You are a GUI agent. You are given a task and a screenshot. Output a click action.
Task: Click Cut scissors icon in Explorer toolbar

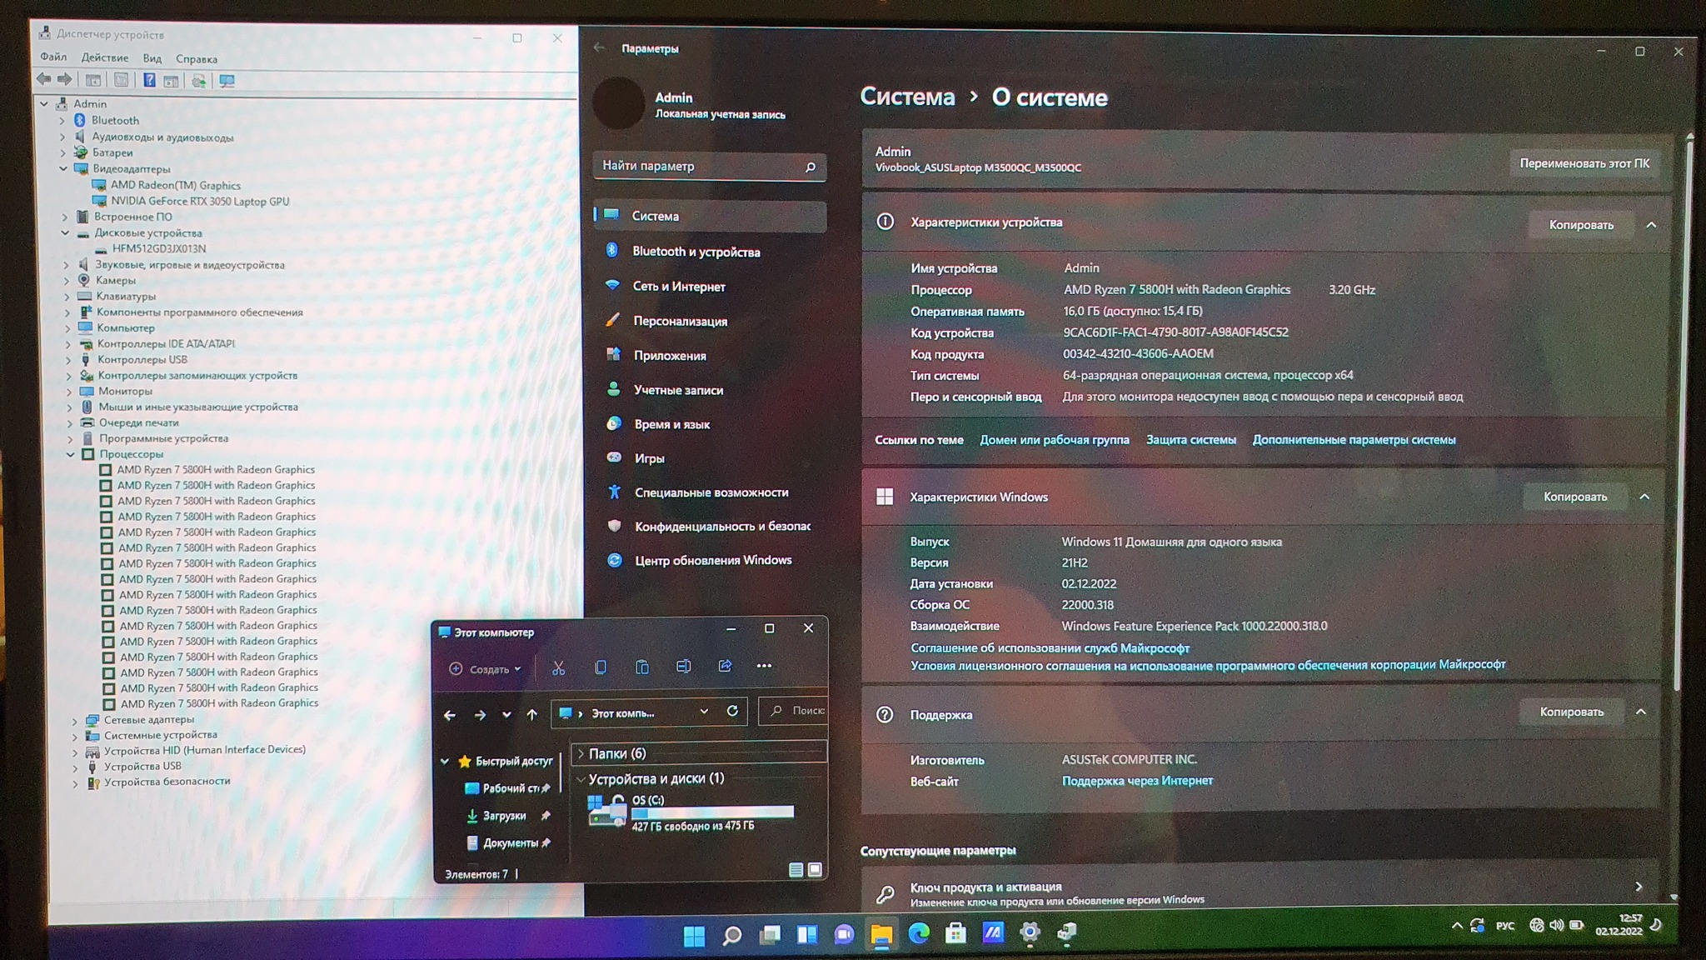(x=558, y=667)
